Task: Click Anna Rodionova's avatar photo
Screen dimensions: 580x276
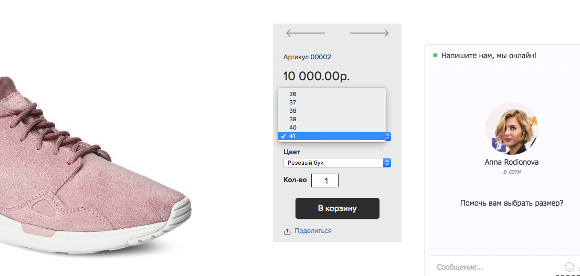Action: tap(512, 129)
